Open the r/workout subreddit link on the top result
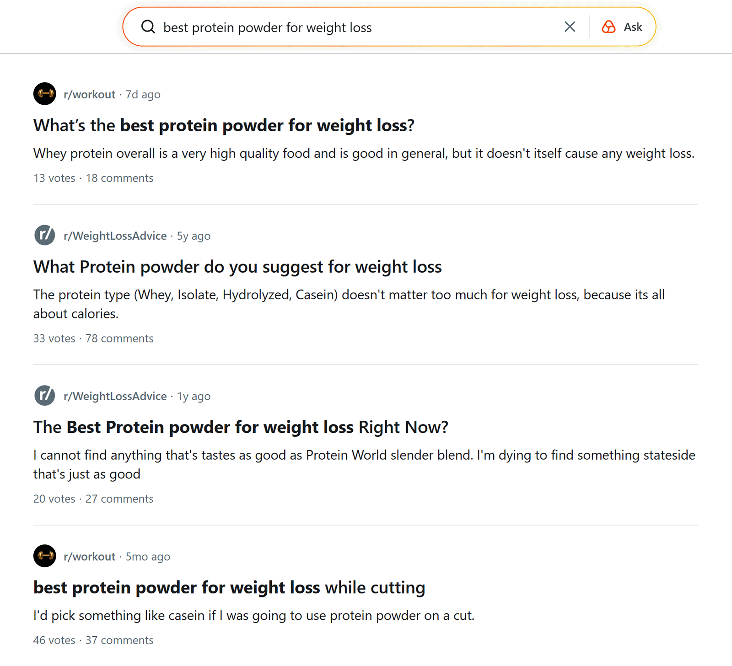The height and width of the screenshot is (666, 732). [x=90, y=94]
